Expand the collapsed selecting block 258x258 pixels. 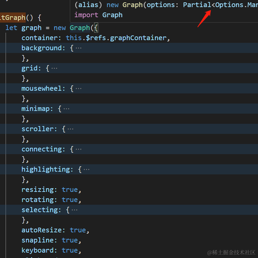[75, 210]
